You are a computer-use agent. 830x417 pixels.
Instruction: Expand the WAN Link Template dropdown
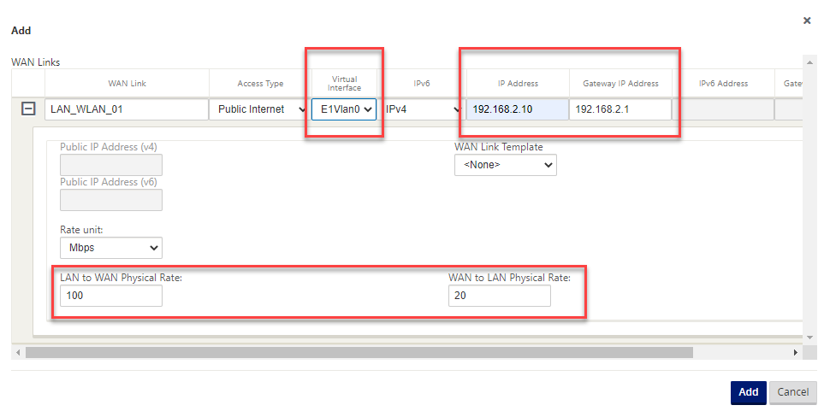pos(505,165)
